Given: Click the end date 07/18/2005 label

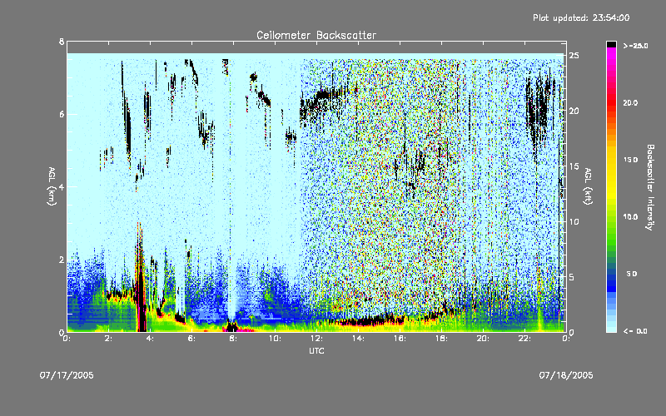Looking at the screenshot, I should (x=566, y=375).
